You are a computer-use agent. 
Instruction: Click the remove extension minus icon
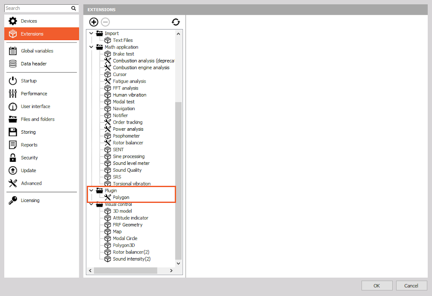click(x=105, y=22)
